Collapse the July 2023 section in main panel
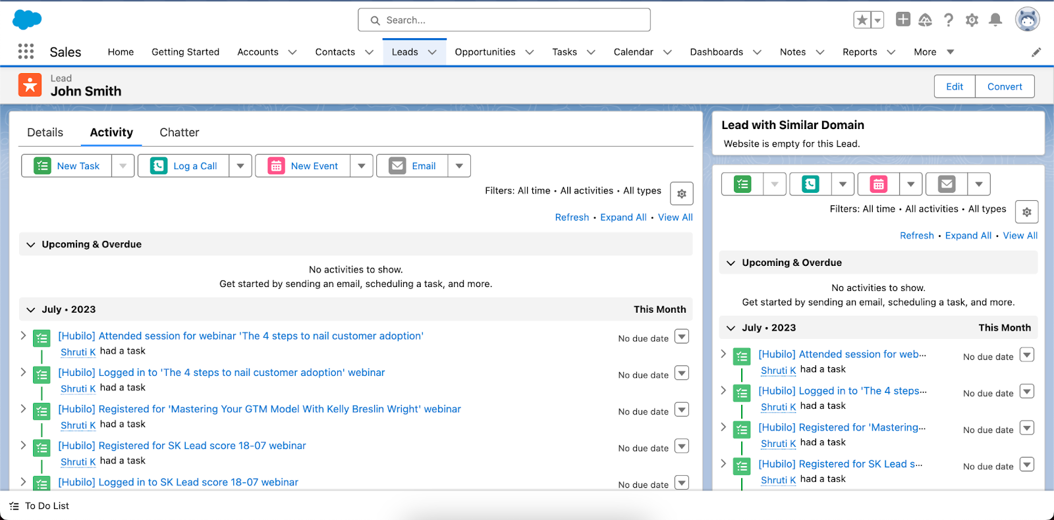The image size is (1054, 520). point(30,309)
